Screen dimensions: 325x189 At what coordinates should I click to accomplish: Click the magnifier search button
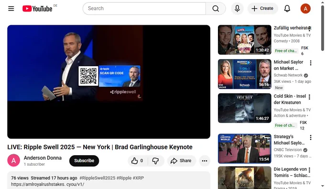pyautogui.click(x=216, y=9)
